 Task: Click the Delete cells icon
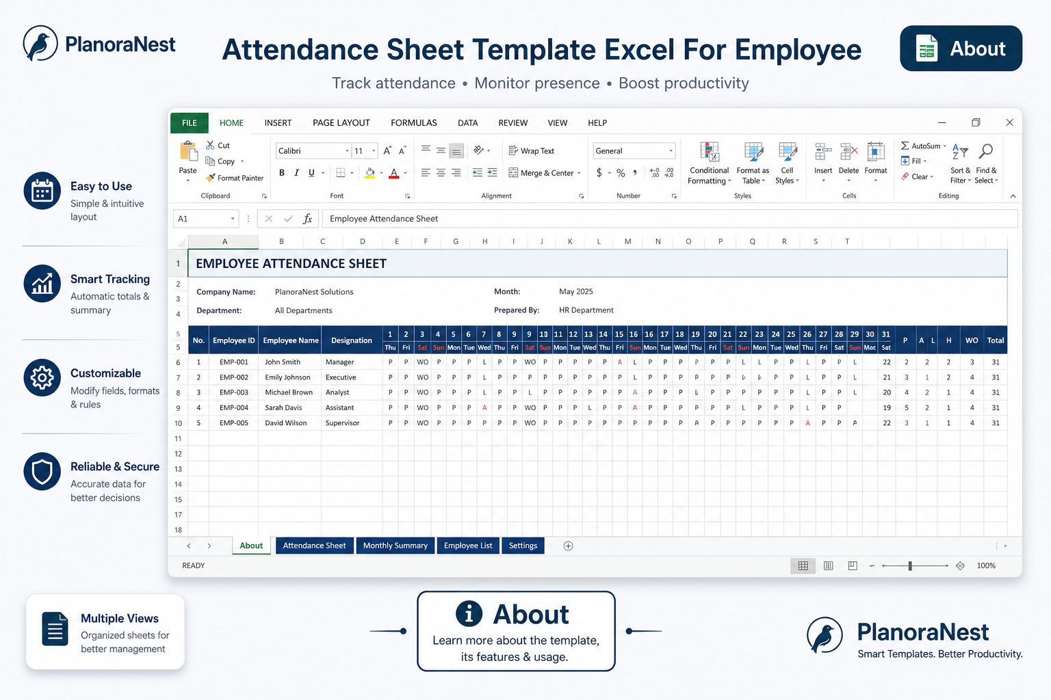[x=849, y=152]
